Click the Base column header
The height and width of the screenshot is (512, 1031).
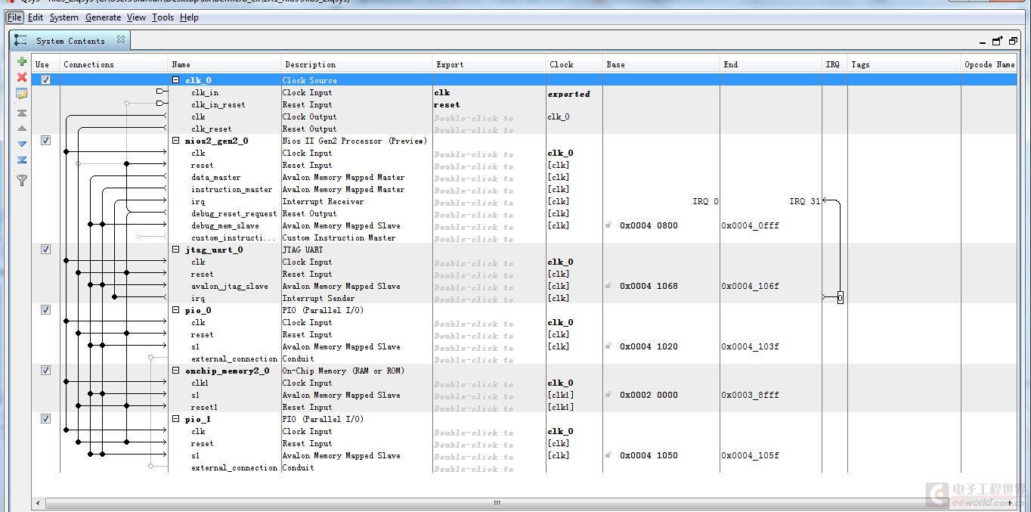[x=661, y=64]
